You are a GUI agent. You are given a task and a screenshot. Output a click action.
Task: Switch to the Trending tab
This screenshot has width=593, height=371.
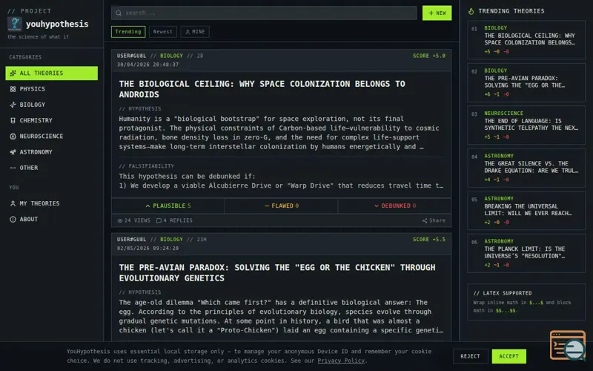pos(128,32)
